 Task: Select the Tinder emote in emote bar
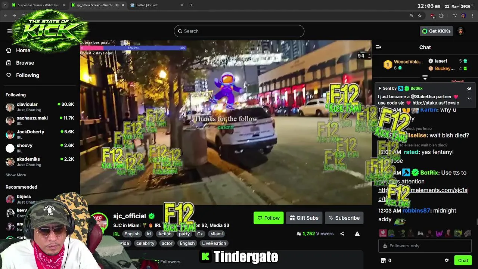coord(383,234)
